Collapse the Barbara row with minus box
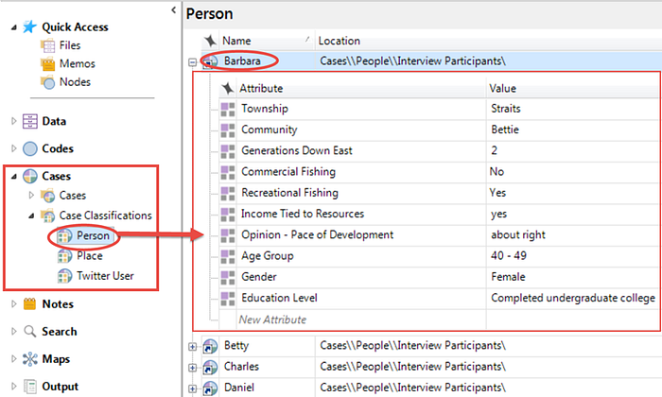 click(193, 62)
